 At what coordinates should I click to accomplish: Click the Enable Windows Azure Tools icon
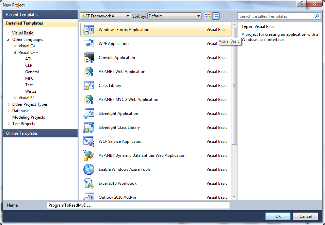point(89,169)
